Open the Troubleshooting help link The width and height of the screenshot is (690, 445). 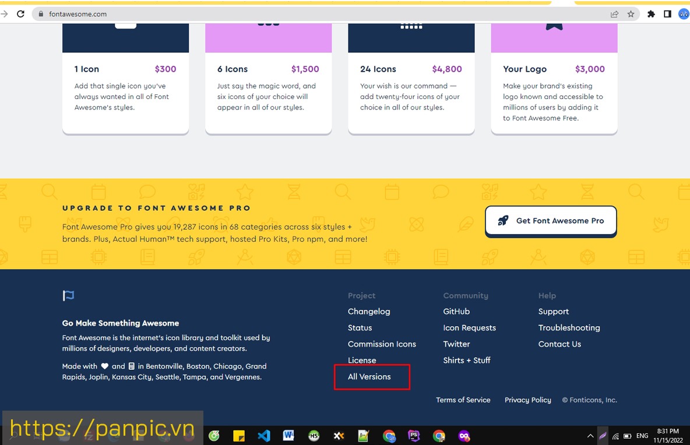point(569,327)
